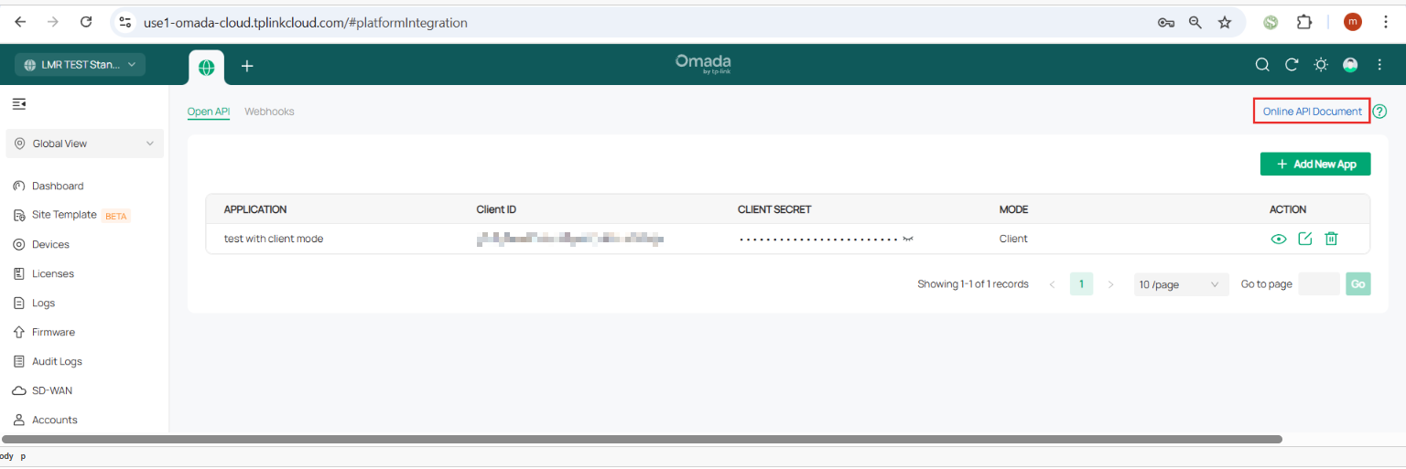Switch to the Webhooks tab
The image size is (1406, 469).
[x=269, y=112]
